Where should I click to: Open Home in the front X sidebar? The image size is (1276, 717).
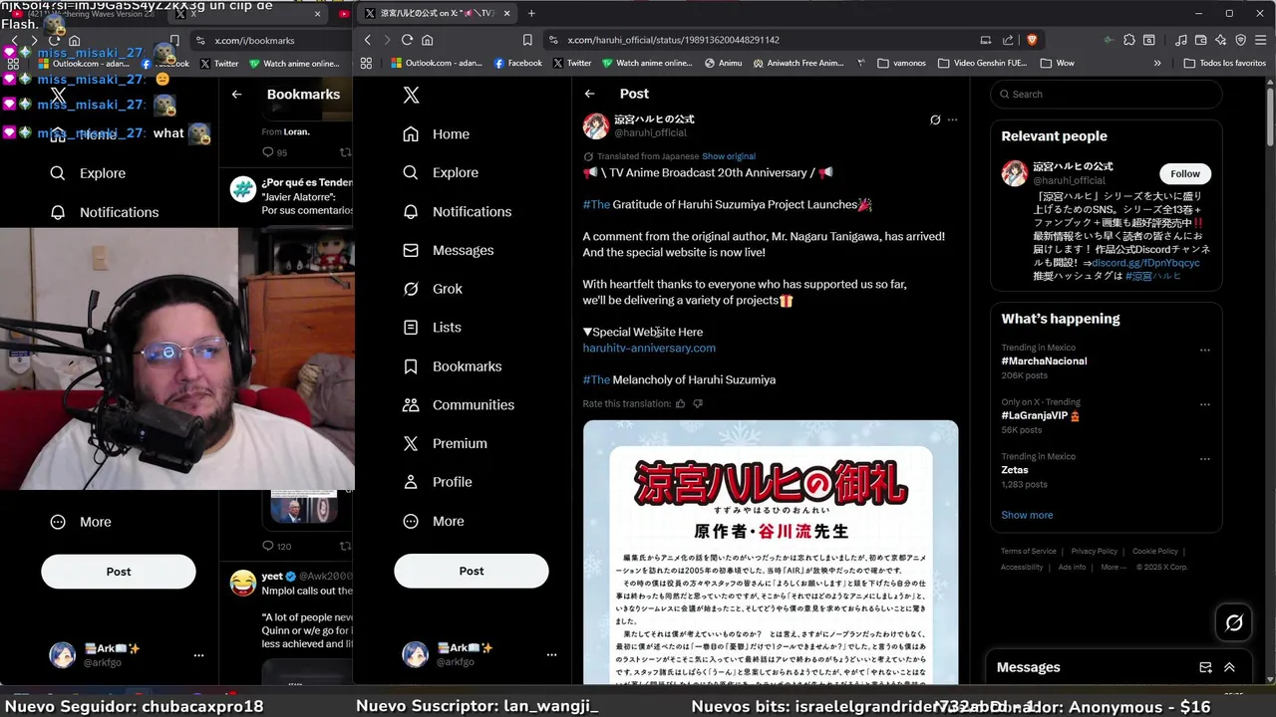[x=436, y=133]
